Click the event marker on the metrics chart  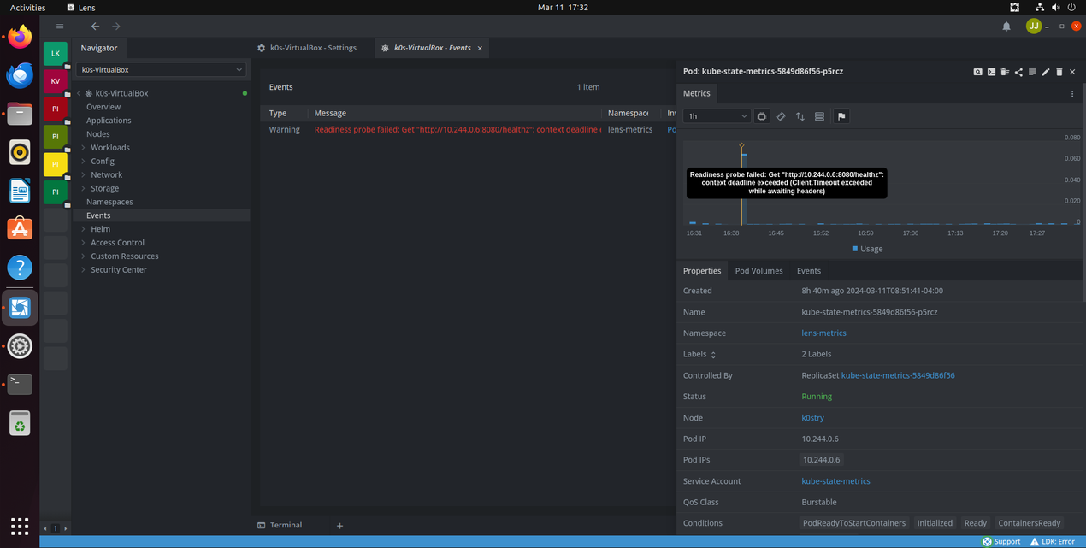pos(741,146)
